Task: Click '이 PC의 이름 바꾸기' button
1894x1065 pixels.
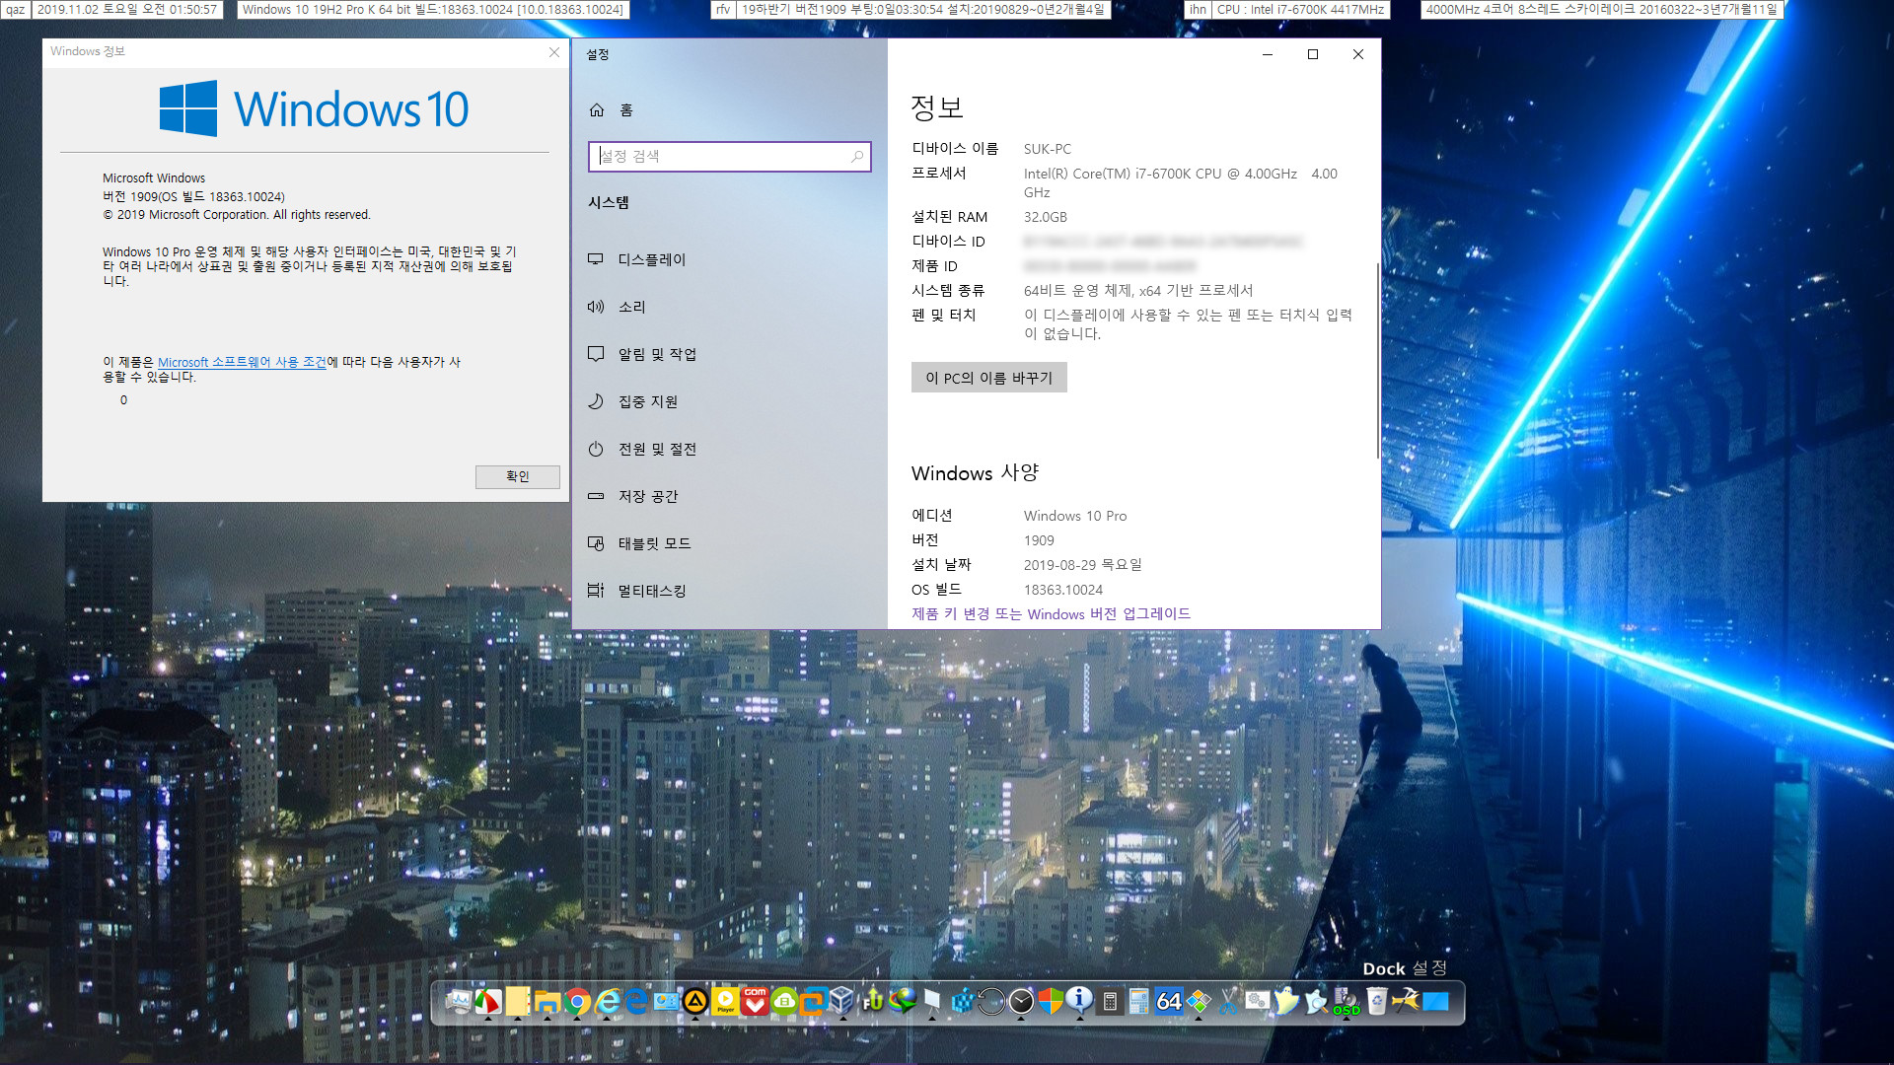Action: pos(990,377)
